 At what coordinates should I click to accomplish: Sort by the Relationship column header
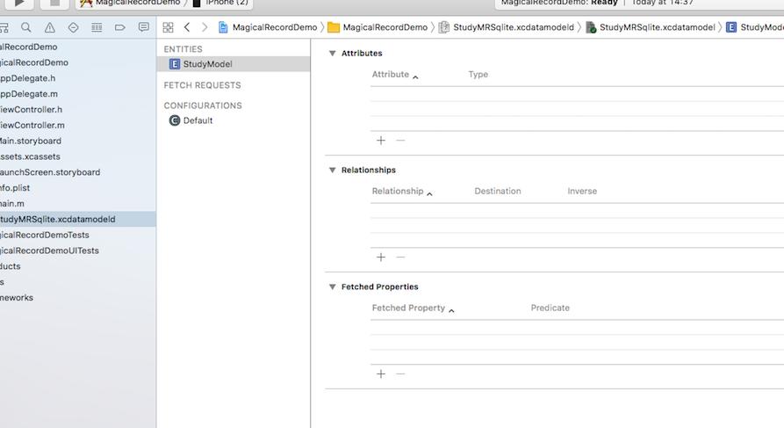[x=402, y=192]
